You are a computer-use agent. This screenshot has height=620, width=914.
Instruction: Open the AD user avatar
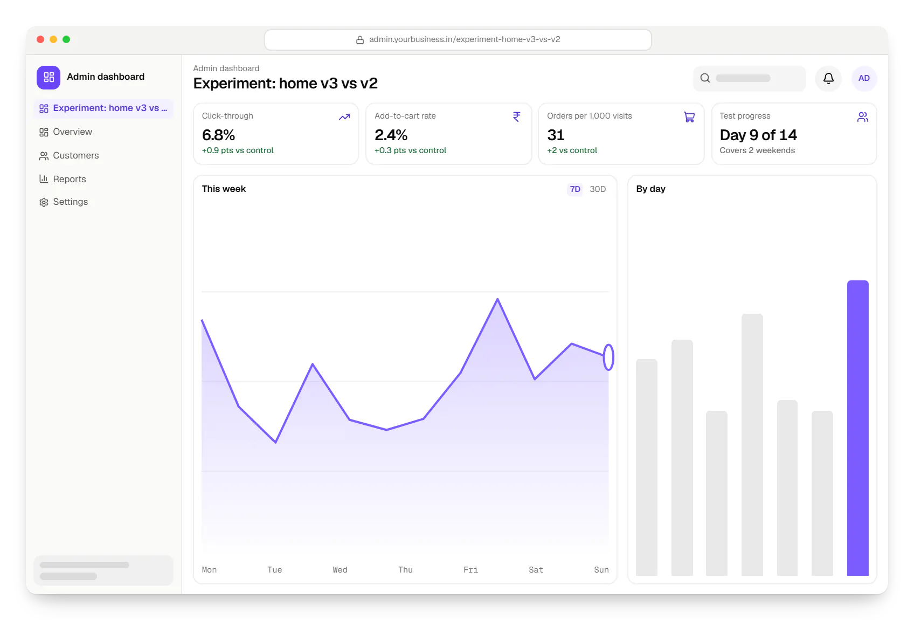(864, 78)
